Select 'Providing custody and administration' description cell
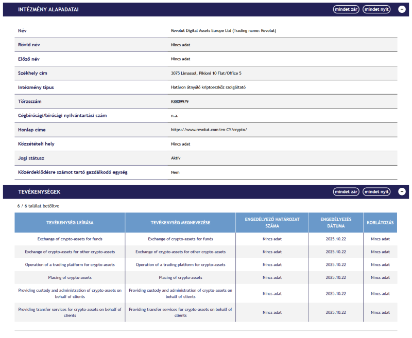Viewport: 412px width, 338px height. [x=70, y=293]
